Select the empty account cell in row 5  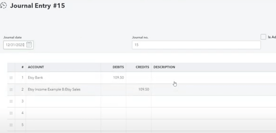[x=63, y=125]
